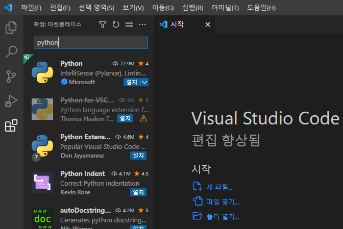Click the recommended badge on Python extension
343x229 pixels.
click(x=27, y=57)
